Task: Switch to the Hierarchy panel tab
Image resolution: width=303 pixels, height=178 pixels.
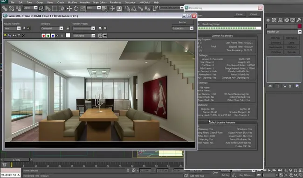Action: click(x=280, y=20)
